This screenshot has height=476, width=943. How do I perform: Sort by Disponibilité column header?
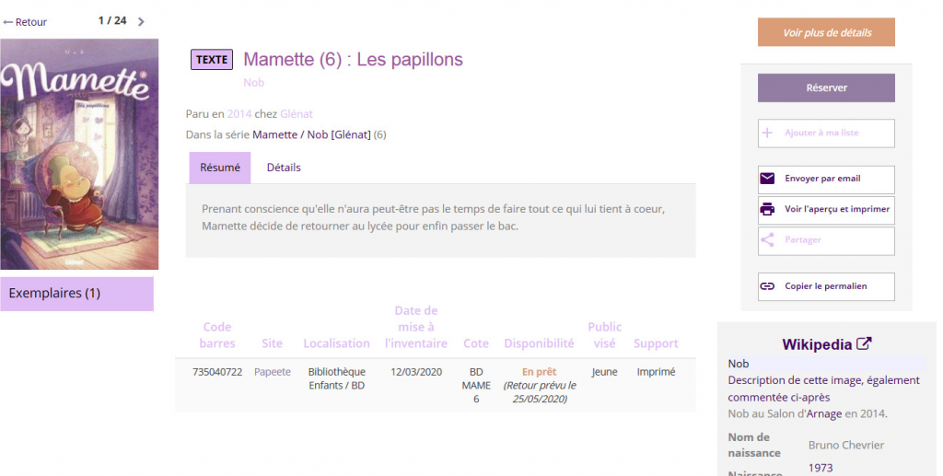539,343
